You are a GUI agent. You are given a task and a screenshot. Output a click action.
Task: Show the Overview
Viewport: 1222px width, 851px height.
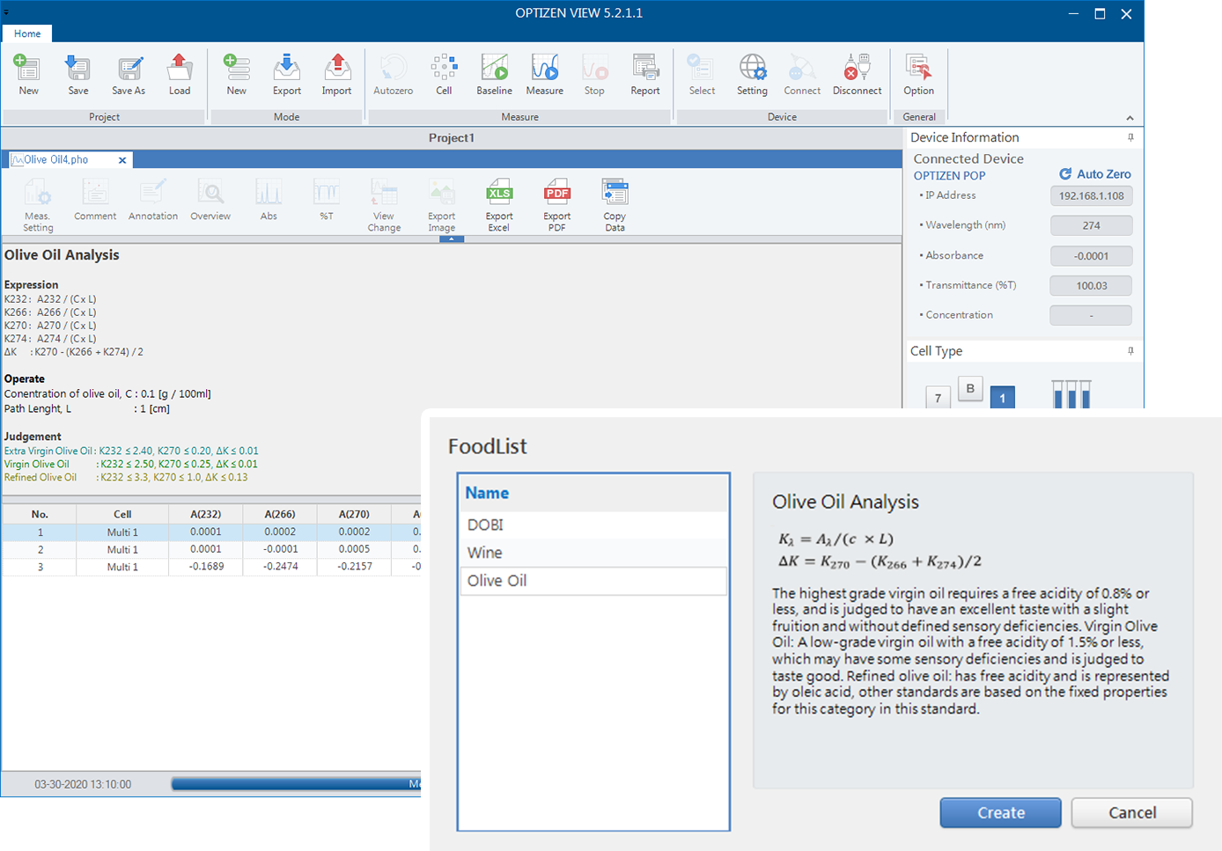[210, 201]
